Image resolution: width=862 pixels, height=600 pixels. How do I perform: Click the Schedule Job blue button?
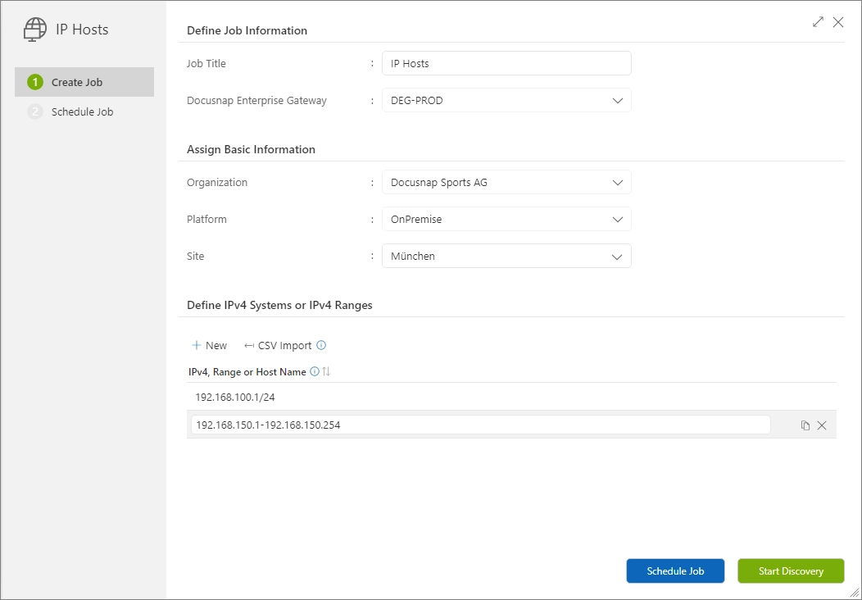pyautogui.click(x=675, y=570)
